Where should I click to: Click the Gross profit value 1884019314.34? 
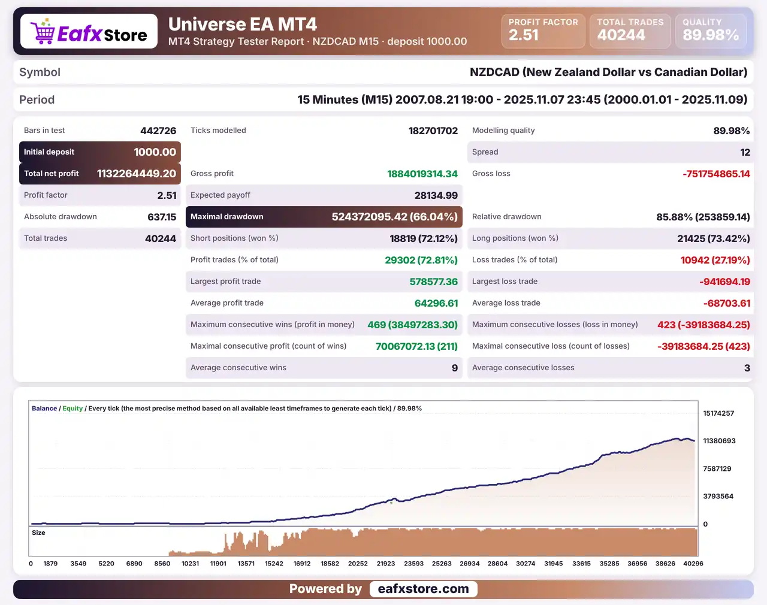pyautogui.click(x=422, y=174)
